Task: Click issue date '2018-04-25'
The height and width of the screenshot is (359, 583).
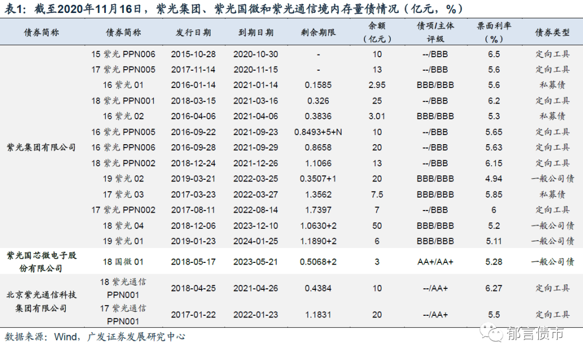Action: (x=193, y=288)
